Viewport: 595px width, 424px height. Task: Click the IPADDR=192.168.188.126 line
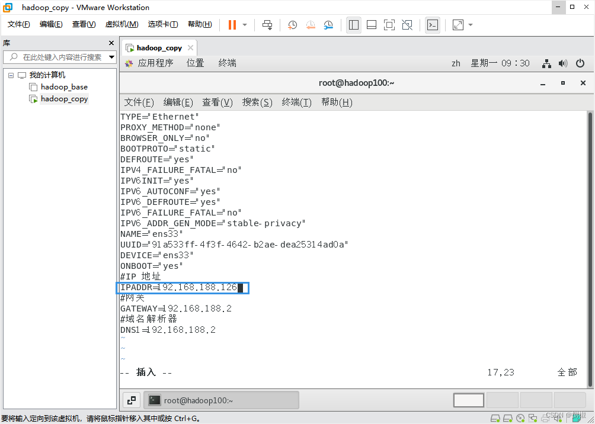(179, 287)
